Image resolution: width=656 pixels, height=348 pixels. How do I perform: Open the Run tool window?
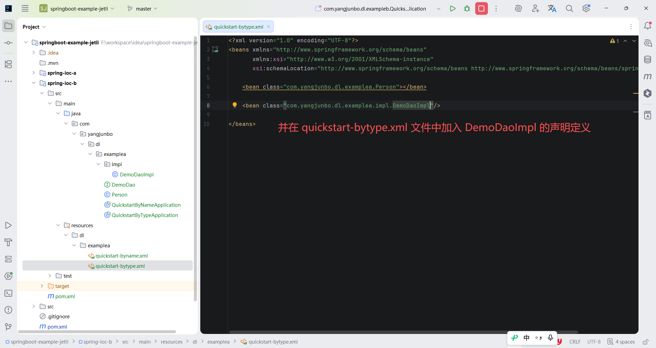[9, 225]
